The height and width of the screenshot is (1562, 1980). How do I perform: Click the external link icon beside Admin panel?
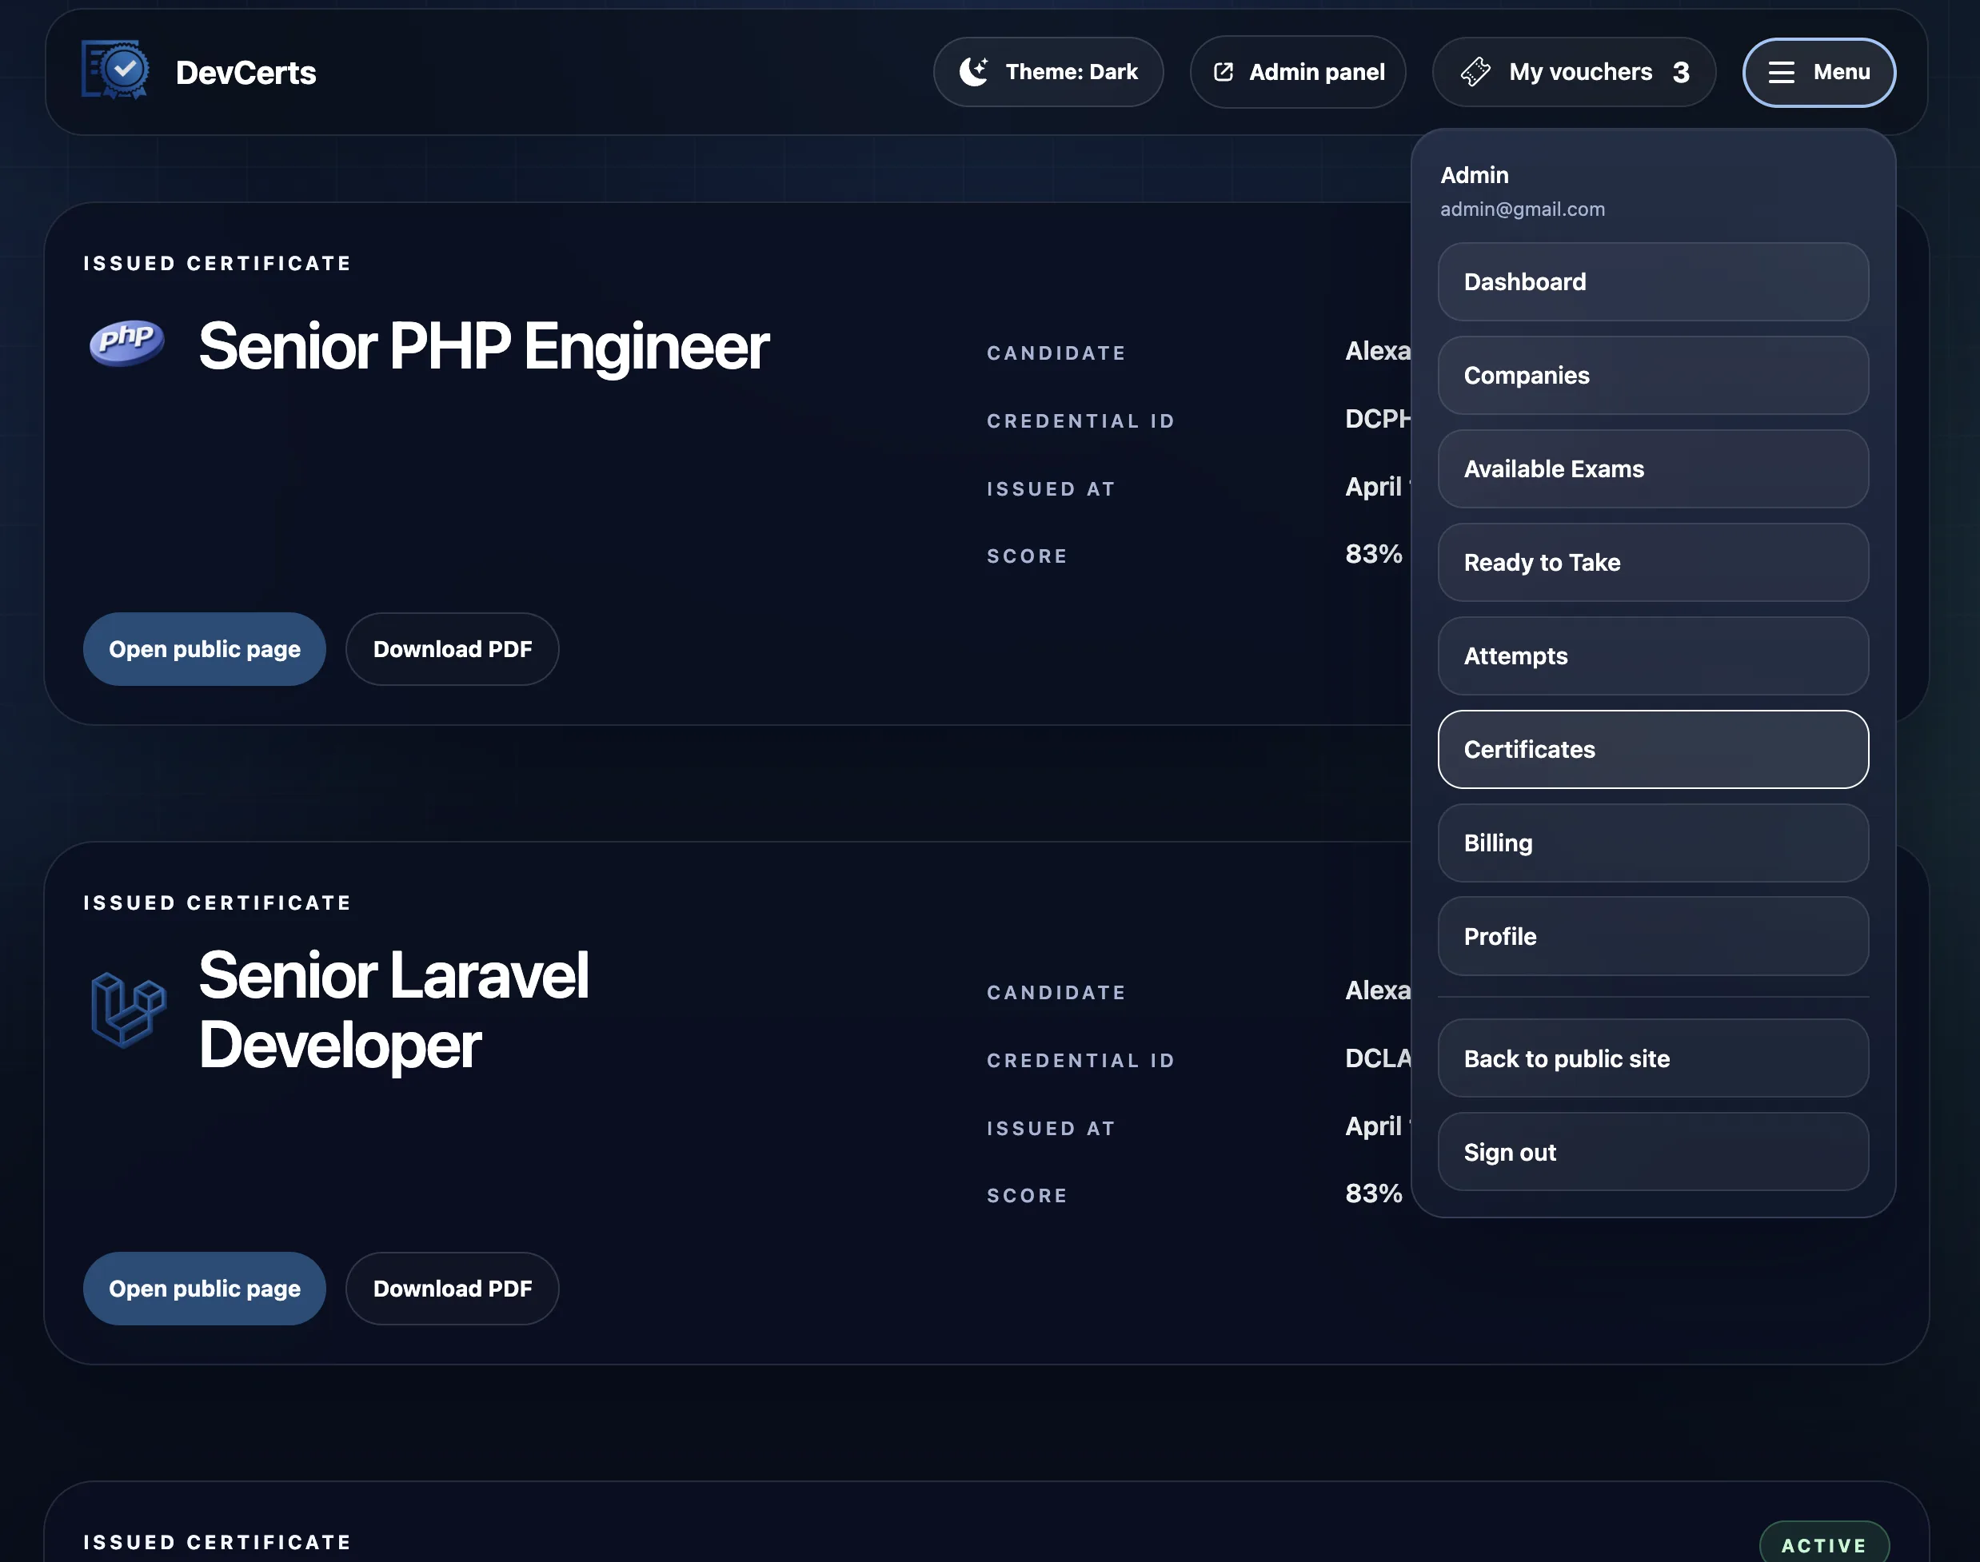(1224, 72)
